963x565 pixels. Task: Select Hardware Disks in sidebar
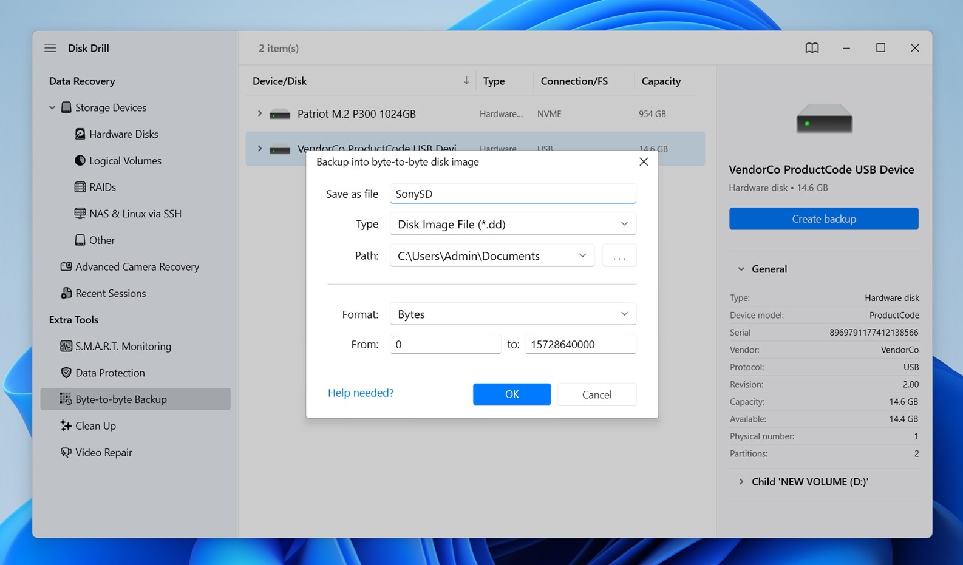point(123,134)
